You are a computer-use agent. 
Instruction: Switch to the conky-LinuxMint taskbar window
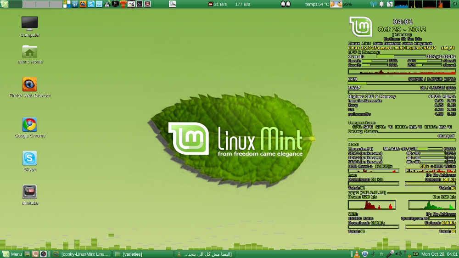point(82,254)
